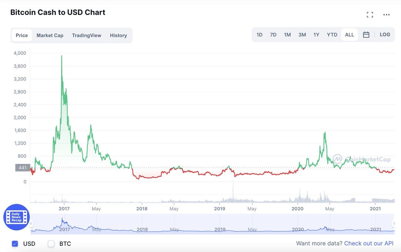Open the three-dot more options menu
The image size is (401, 252).
click(386, 15)
